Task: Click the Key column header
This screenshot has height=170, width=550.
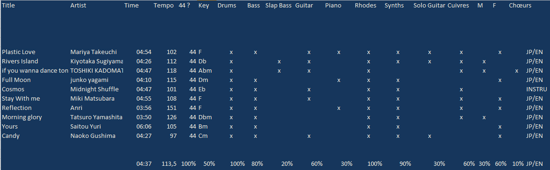Action: (204, 6)
